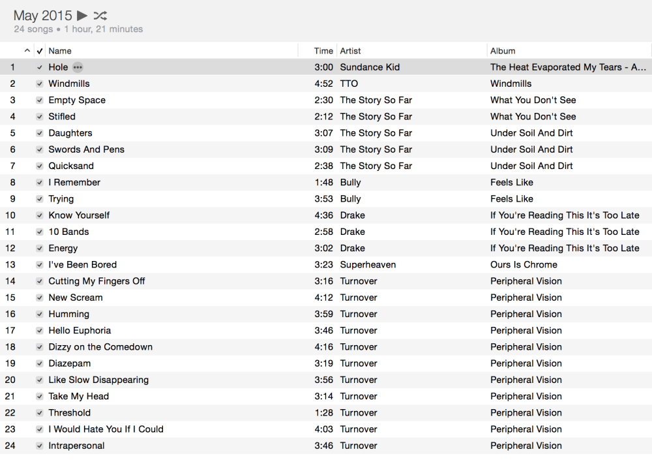The image size is (652, 460).
Task: Click the May 2015 playlist title
Action: click(42, 15)
